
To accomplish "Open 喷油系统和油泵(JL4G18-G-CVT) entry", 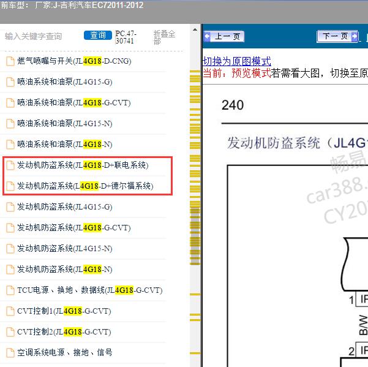I will [x=74, y=103].
